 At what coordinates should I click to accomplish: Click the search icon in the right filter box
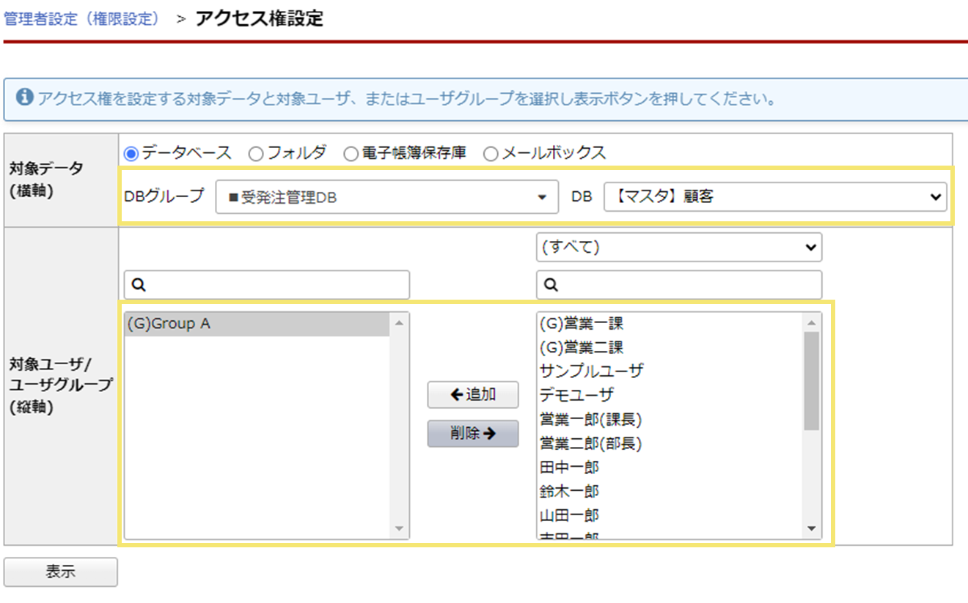[x=551, y=285]
